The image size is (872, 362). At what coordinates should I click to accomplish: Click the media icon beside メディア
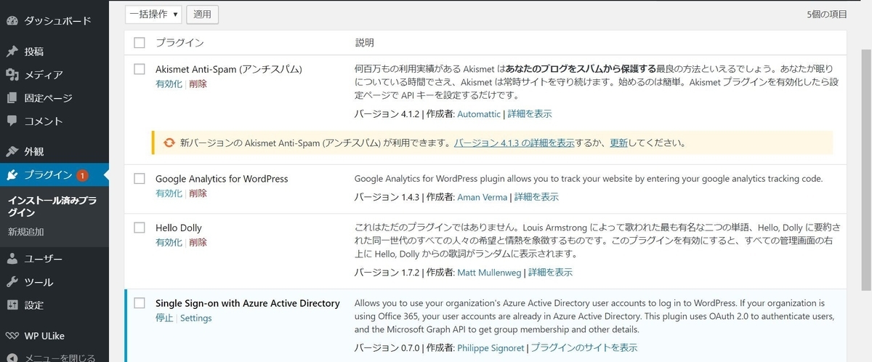[x=12, y=75]
